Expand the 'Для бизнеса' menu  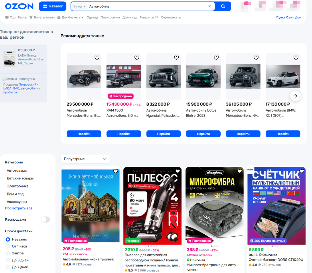point(71,17)
